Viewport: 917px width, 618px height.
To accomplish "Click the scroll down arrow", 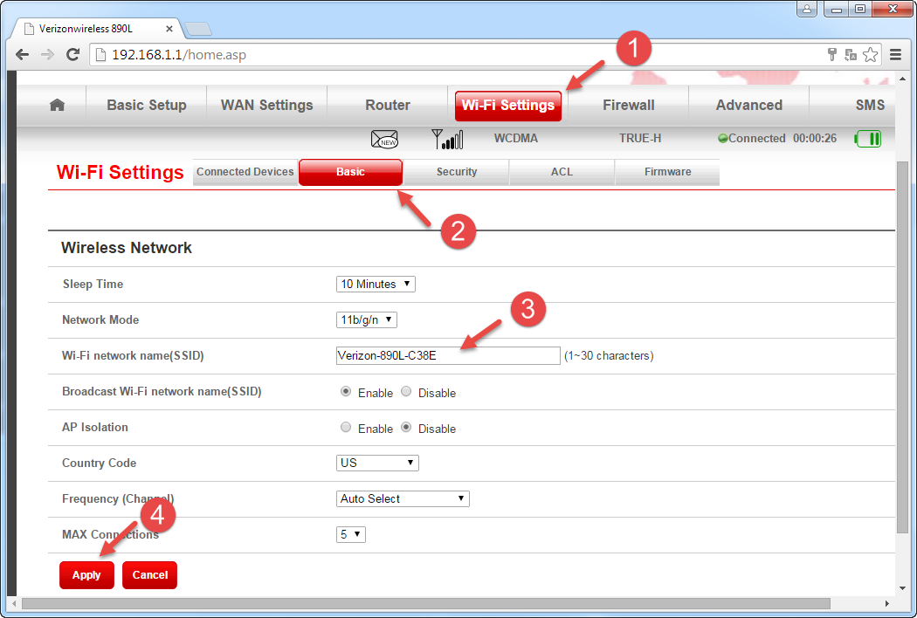I will pos(902,588).
